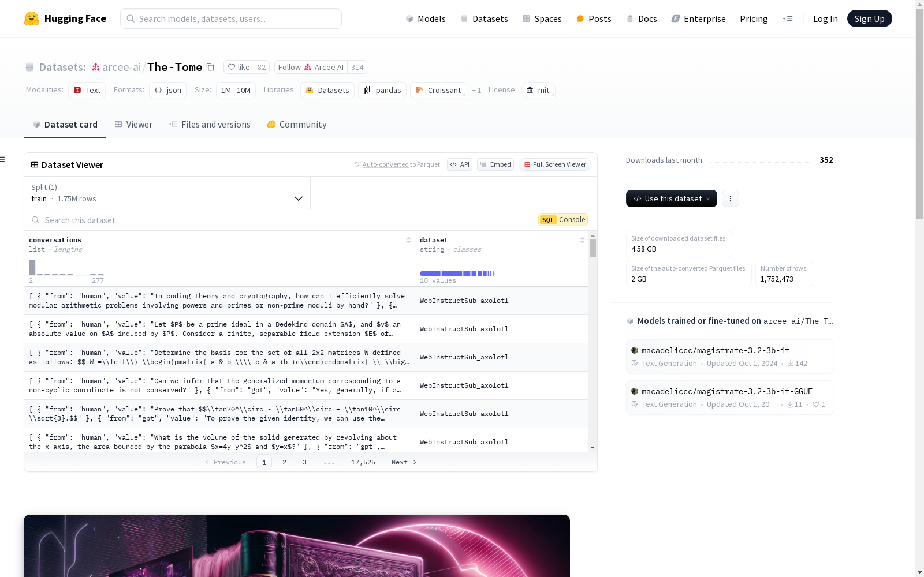Open Docs in the top navigation

[642, 18]
